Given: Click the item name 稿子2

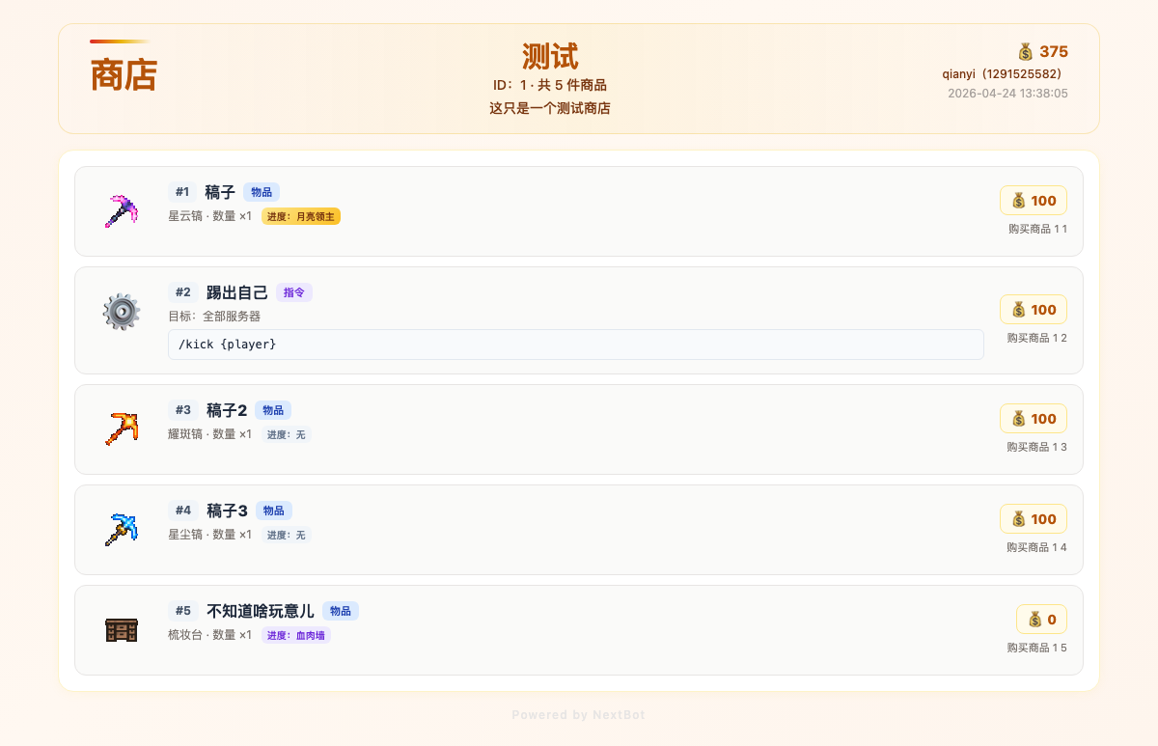Looking at the screenshot, I should (x=227, y=410).
